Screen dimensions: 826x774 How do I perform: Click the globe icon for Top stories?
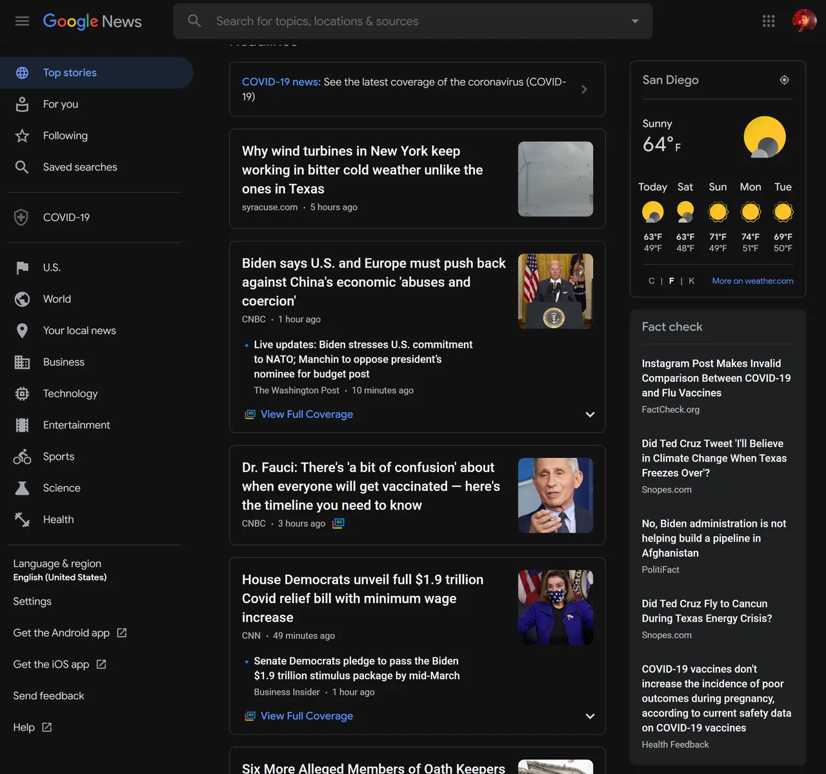tap(22, 73)
